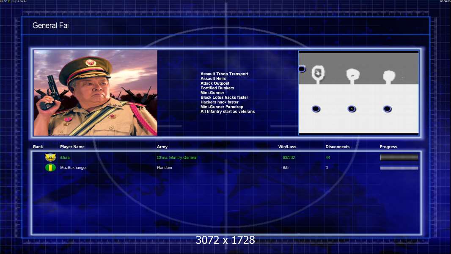Click Black Lotus hacks faster text
Image resolution: width=451 pixels, height=254 pixels.
224,97
